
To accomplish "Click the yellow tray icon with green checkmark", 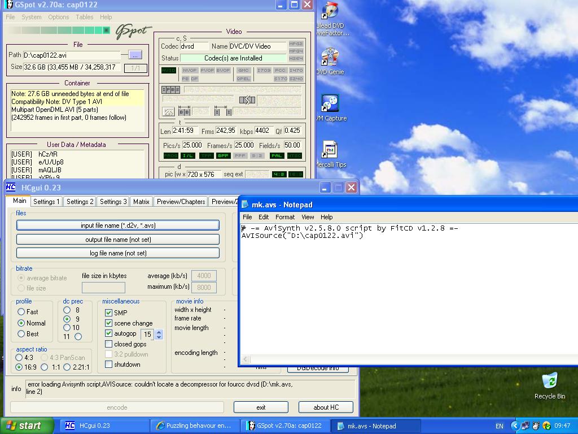I will click(546, 426).
